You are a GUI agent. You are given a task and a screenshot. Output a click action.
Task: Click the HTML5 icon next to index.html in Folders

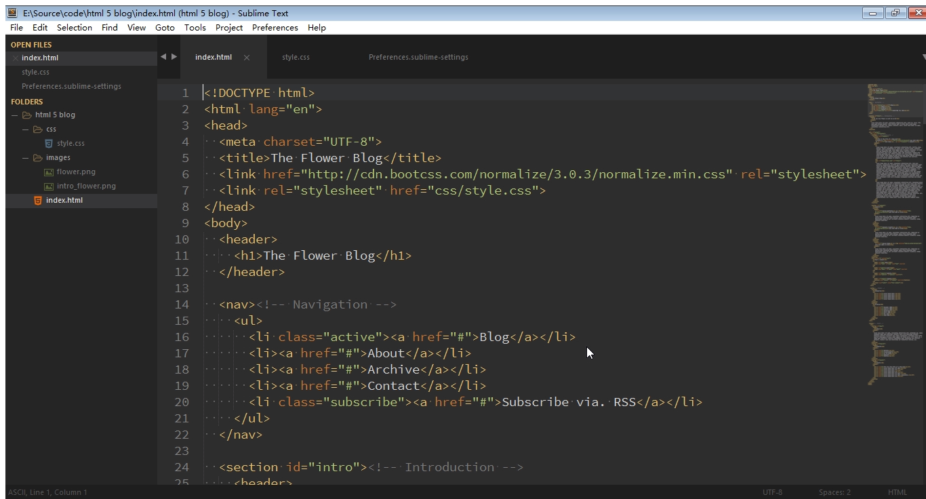point(38,201)
